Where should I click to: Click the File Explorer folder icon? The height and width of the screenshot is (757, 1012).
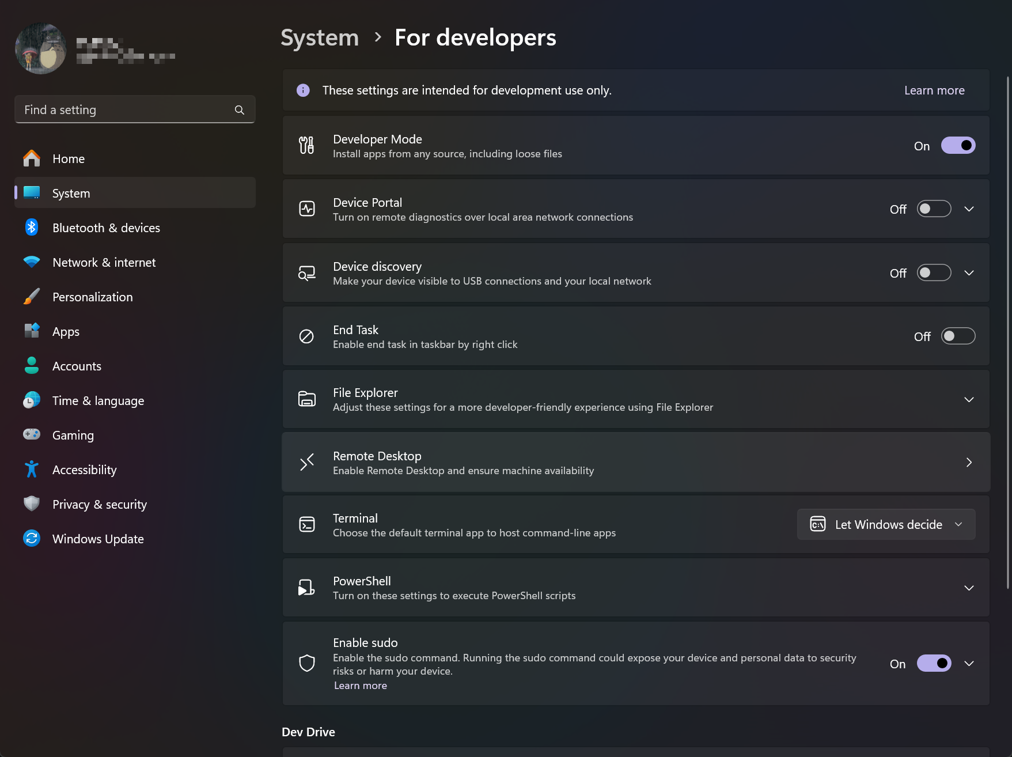[307, 399]
